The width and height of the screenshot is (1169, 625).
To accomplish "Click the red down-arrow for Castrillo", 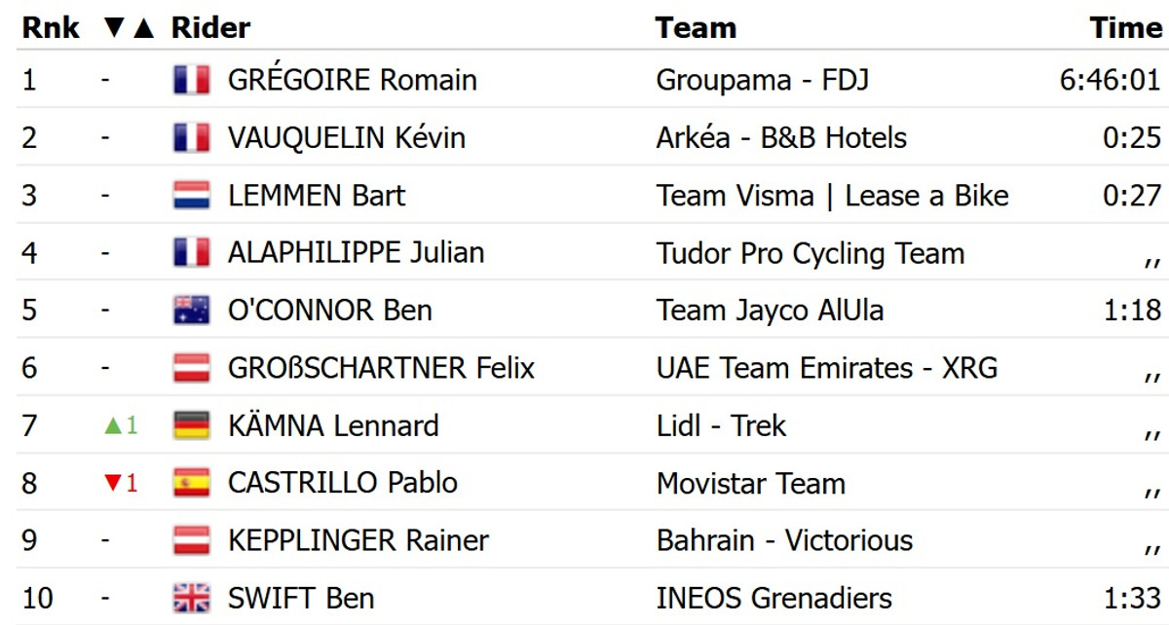I will click(x=112, y=483).
